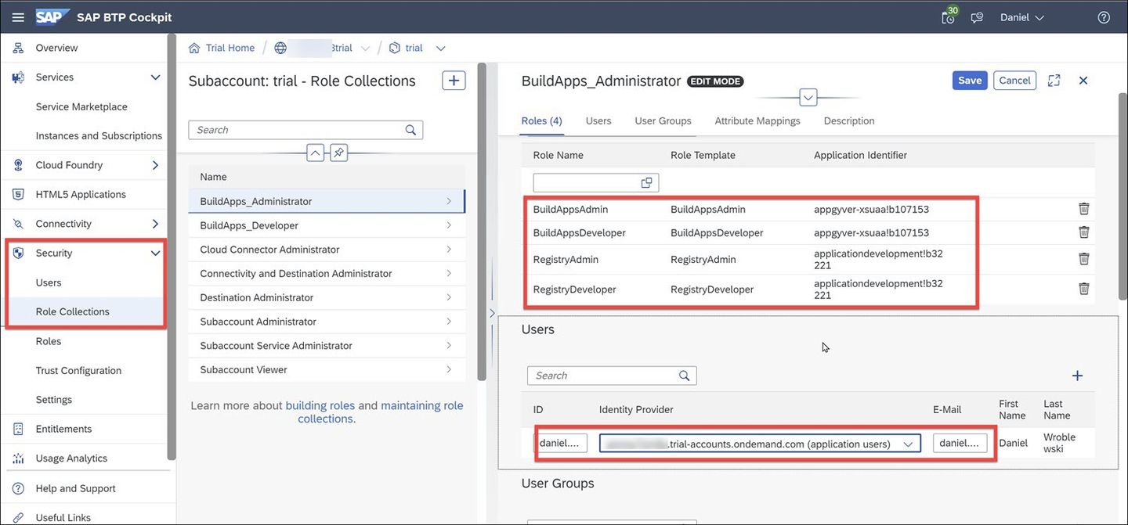Viewport: 1128px width, 525px height.
Task: Open Daniel user menu
Action: click(x=1022, y=17)
